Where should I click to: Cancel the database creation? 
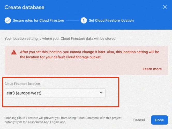point(139,120)
